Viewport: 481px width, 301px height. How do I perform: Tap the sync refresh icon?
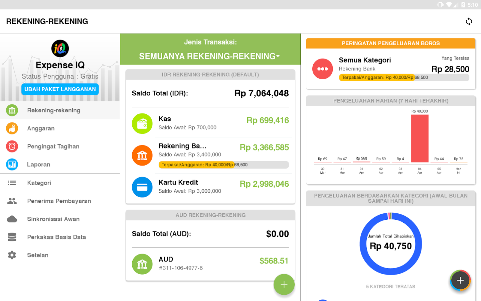(469, 21)
